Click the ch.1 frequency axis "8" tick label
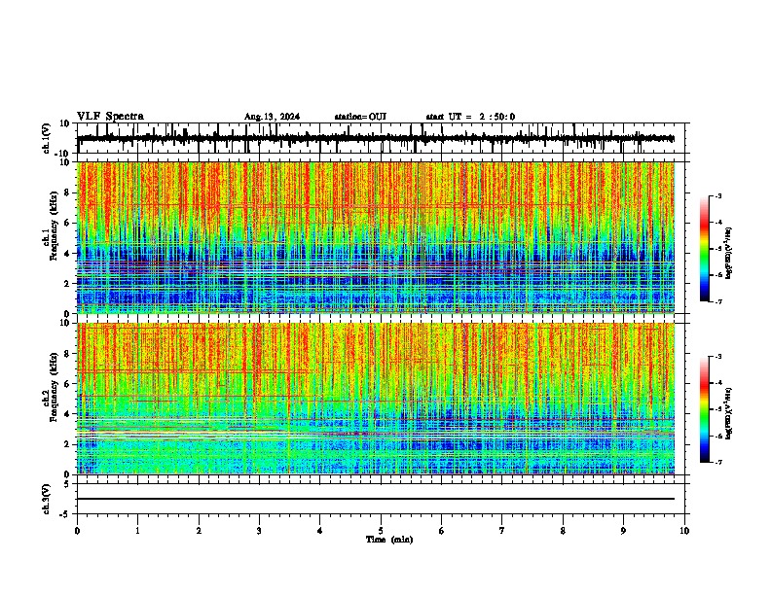Screen dimensions: 771x595 pyautogui.click(x=68, y=192)
